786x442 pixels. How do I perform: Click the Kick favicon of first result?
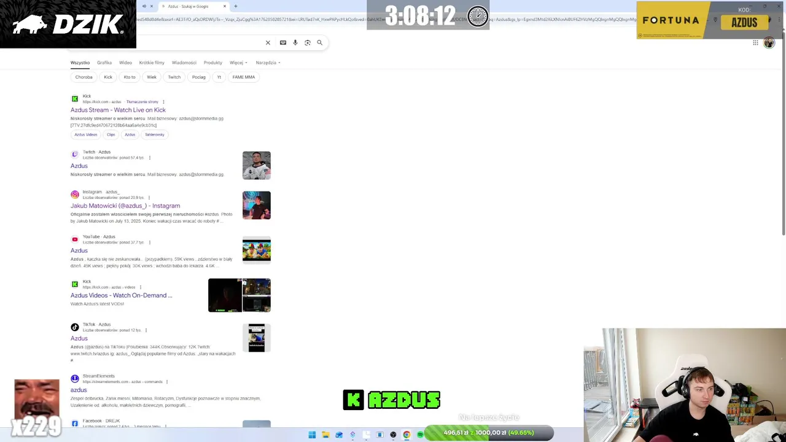[x=75, y=99]
